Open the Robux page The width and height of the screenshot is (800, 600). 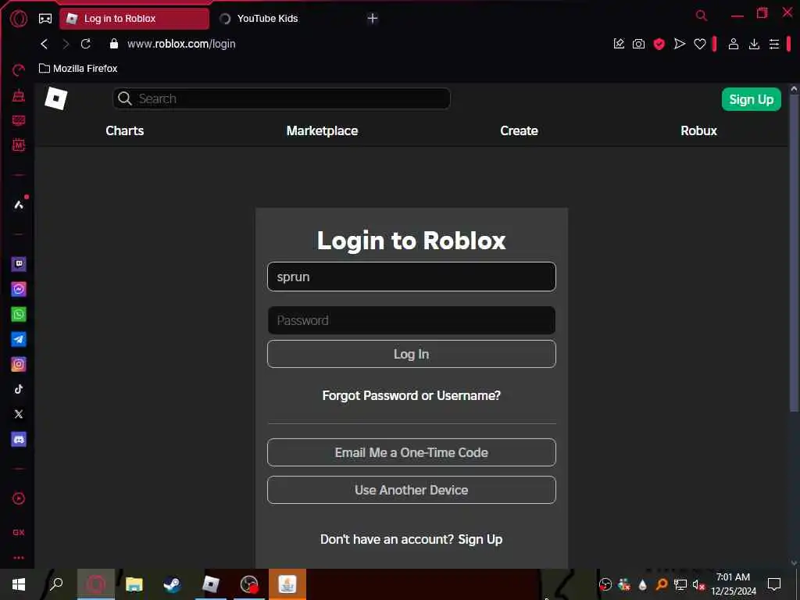[x=698, y=130]
